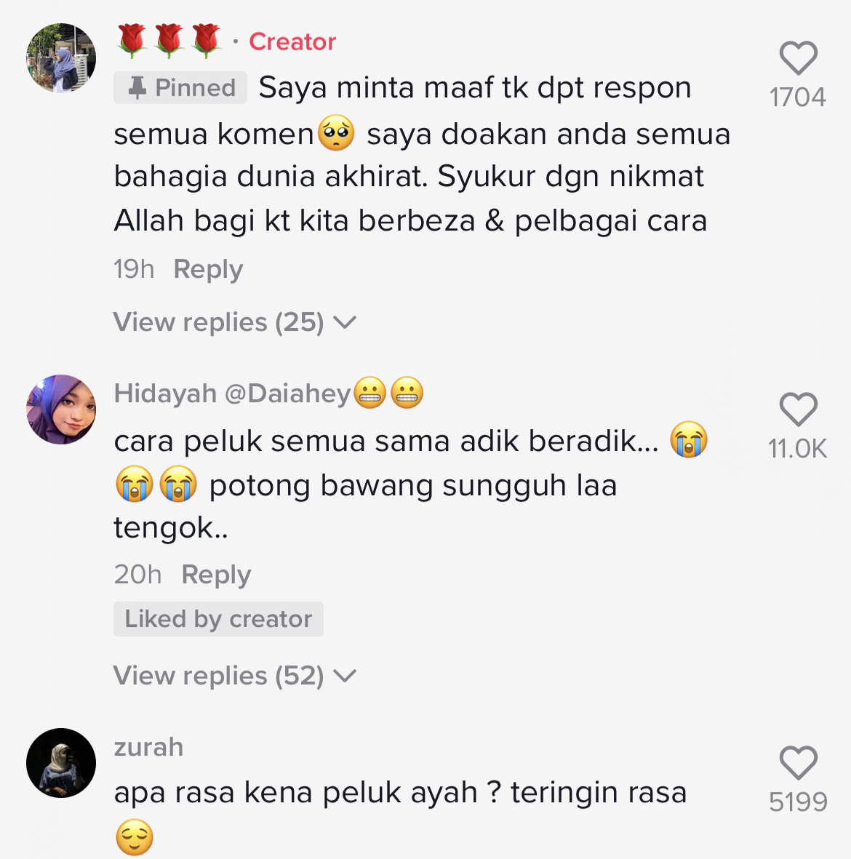Tap the red Creator label
This screenshot has width=851, height=859.
tap(292, 41)
